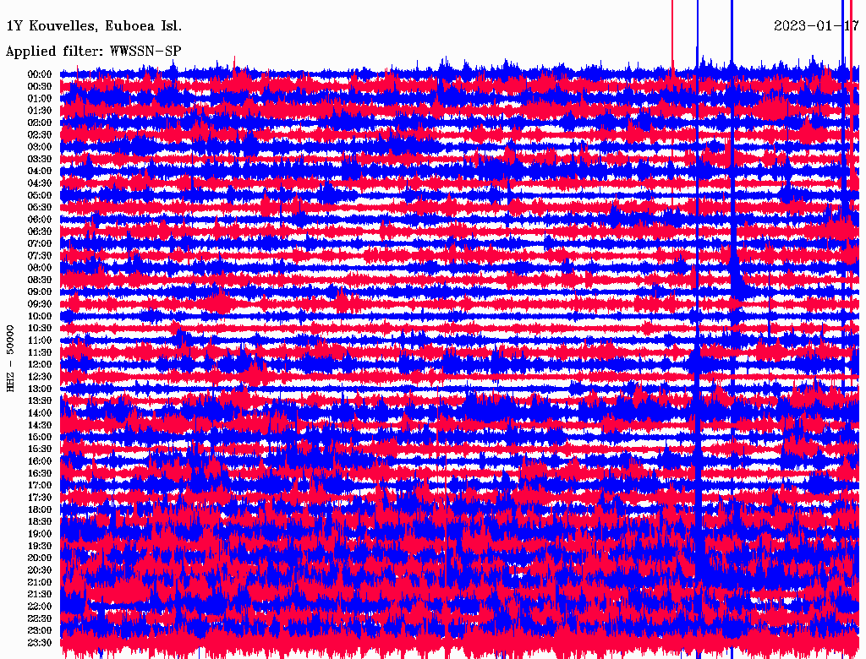866x659 pixels.
Task: Click the HHZ - 50000 axis label
Action: 10,358
